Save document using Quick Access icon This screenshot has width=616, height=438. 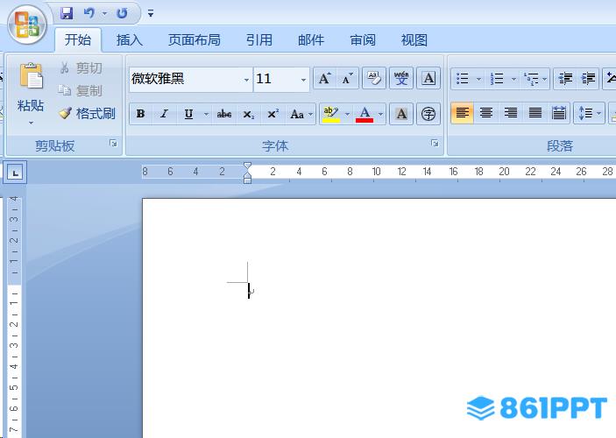[x=67, y=13]
